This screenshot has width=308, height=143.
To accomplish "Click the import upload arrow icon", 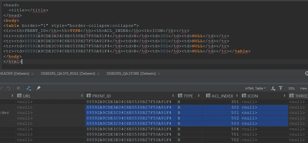I will point(281,88).
